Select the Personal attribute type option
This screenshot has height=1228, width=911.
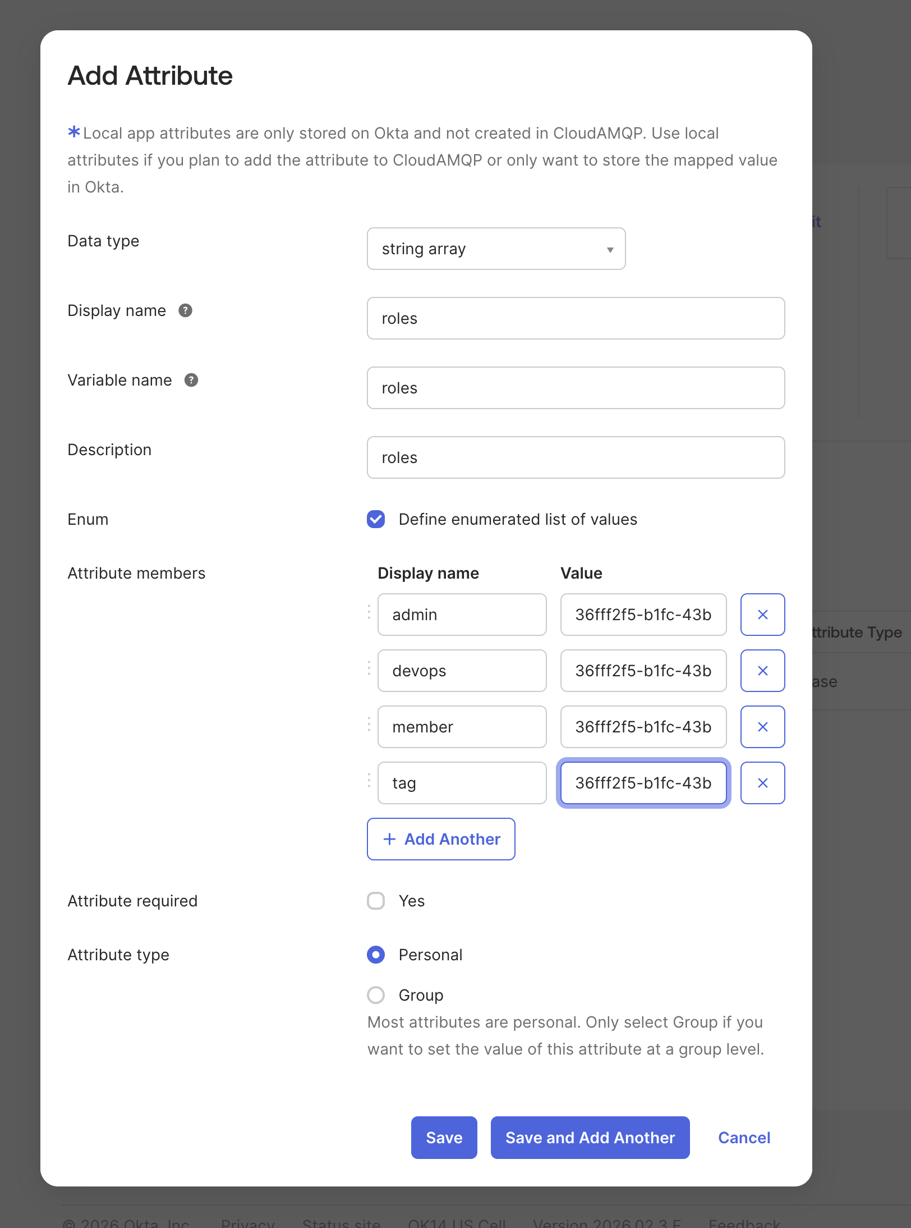pyautogui.click(x=376, y=955)
